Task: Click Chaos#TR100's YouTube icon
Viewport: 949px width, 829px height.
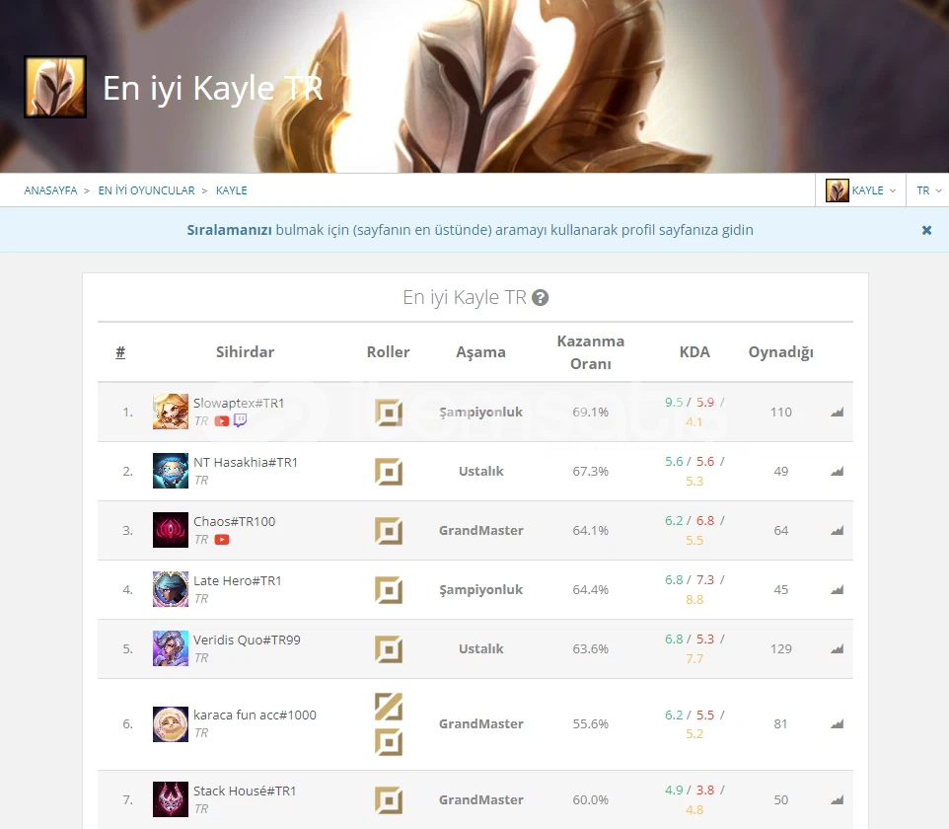Action: coord(222,540)
